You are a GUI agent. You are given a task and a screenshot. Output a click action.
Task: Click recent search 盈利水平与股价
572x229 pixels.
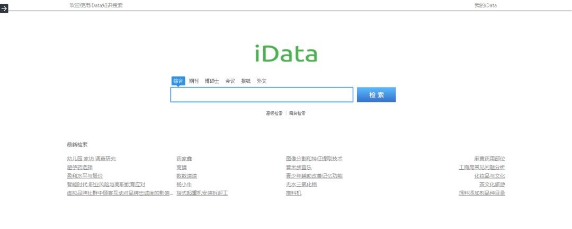tap(85, 176)
